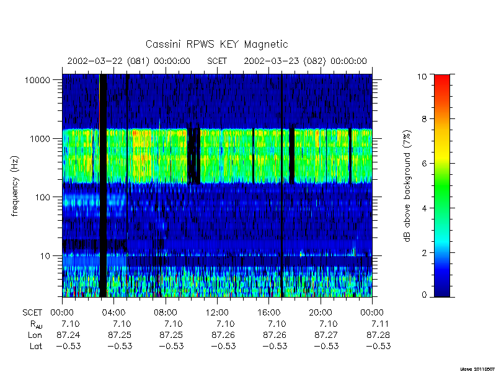The height and width of the screenshot is (372, 496).
Task: Select start date label "2002-03-22 (081) 00:00:00"
Action: coord(129,61)
